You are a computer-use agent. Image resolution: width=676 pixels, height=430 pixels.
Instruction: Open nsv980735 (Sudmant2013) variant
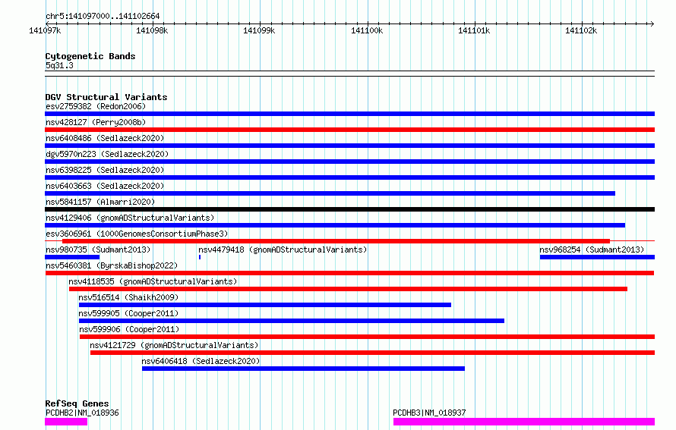coord(98,250)
